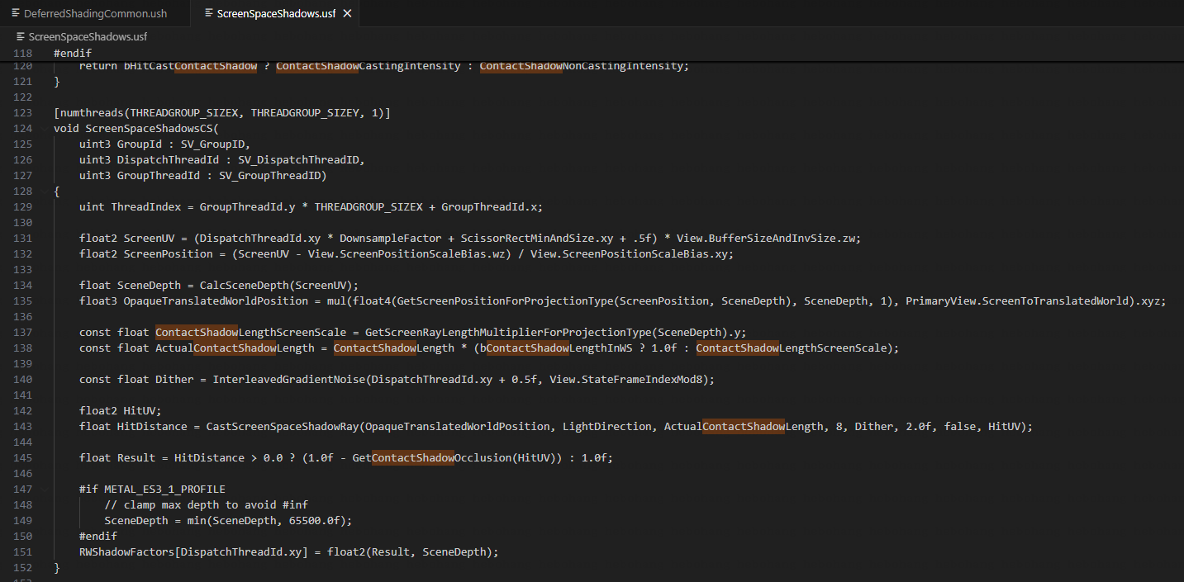The height and width of the screenshot is (582, 1184).
Task: Close the ScreenSpaceShadows.usf tab
Action: (x=347, y=14)
